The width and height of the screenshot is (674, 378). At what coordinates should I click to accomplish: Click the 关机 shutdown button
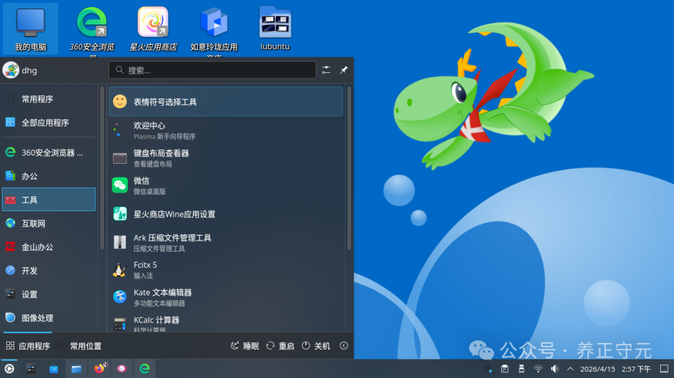(316, 346)
